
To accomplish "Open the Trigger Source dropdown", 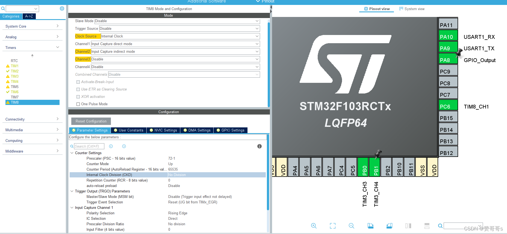I will point(179,29).
